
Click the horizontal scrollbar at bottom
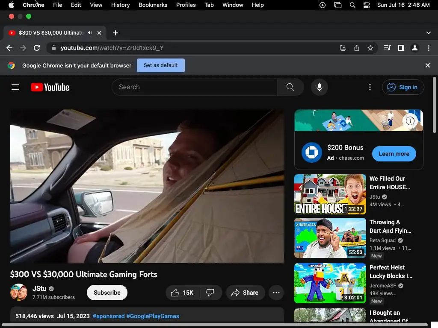click(x=215, y=325)
